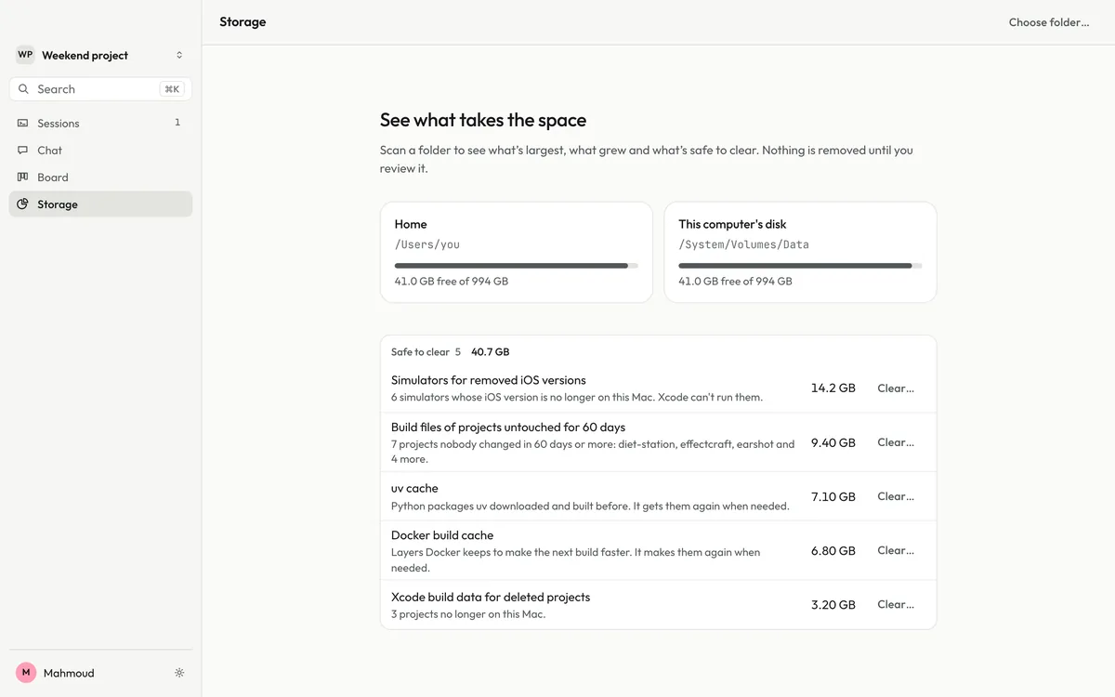The width and height of the screenshot is (1115, 697).
Task: Click the Storage pie-chart icon
Action: point(23,204)
